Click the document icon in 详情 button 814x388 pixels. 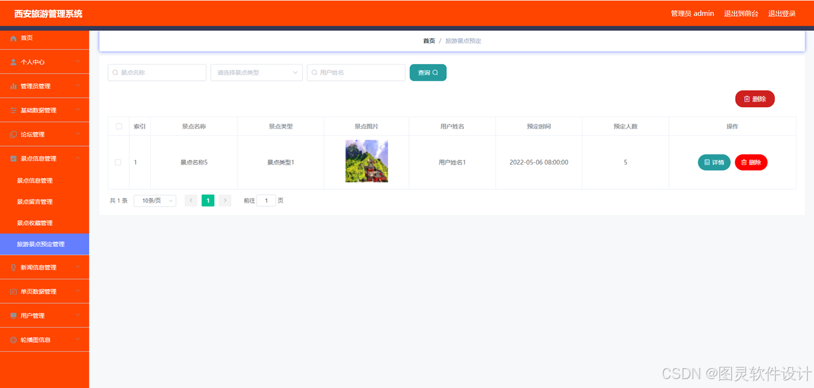[707, 162]
